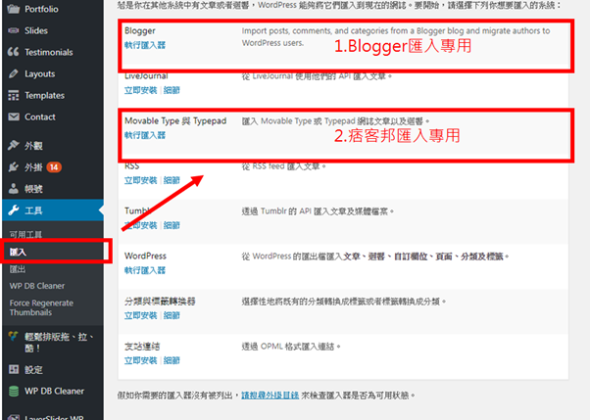Viewport: 590px width, 420px height.
Task: View RSS importer details
Action: pyautogui.click(x=172, y=180)
